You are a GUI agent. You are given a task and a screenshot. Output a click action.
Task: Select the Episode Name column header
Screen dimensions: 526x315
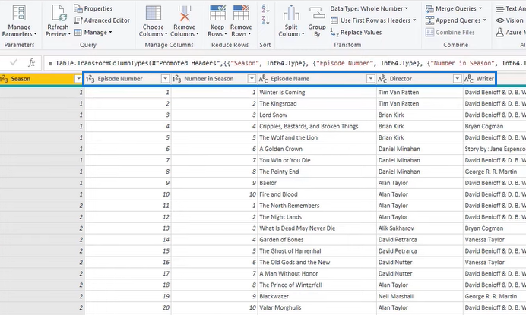tap(290, 79)
